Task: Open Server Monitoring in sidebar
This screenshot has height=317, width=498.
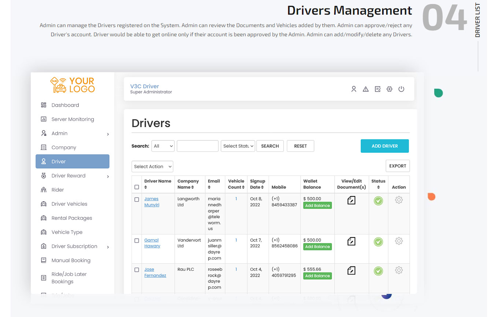Action: click(x=73, y=119)
